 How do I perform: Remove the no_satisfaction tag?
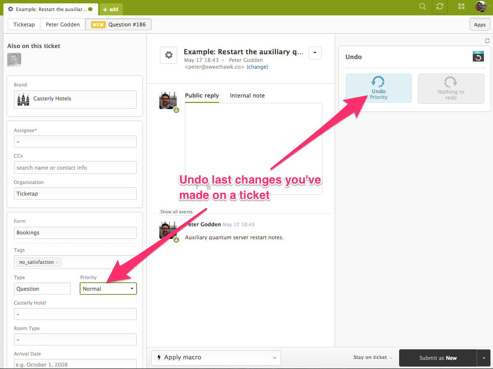[x=57, y=262]
